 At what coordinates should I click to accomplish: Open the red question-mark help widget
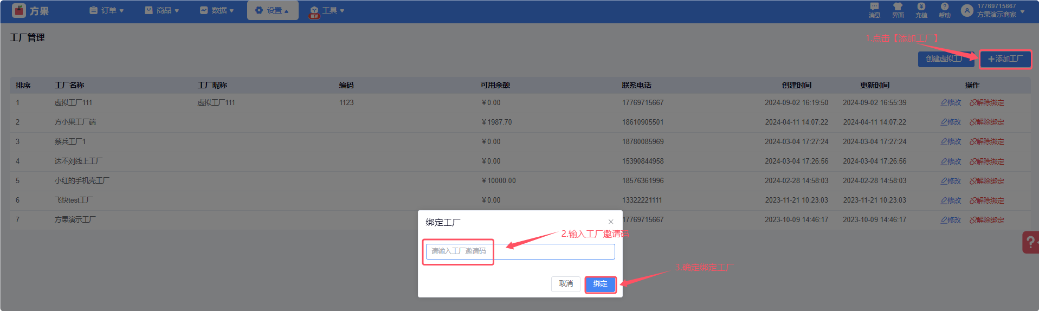(1030, 242)
